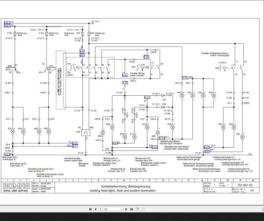Follow the 5:10 reference below X20:C
The image size is (264, 221).
pyautogui.click(x=125, y=75)
